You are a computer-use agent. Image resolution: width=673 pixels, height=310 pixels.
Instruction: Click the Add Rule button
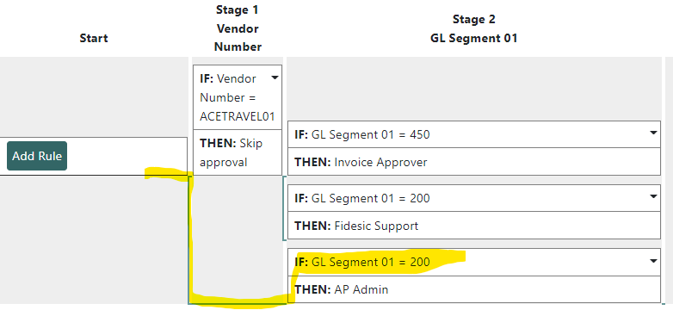click(x=37, y=156)
